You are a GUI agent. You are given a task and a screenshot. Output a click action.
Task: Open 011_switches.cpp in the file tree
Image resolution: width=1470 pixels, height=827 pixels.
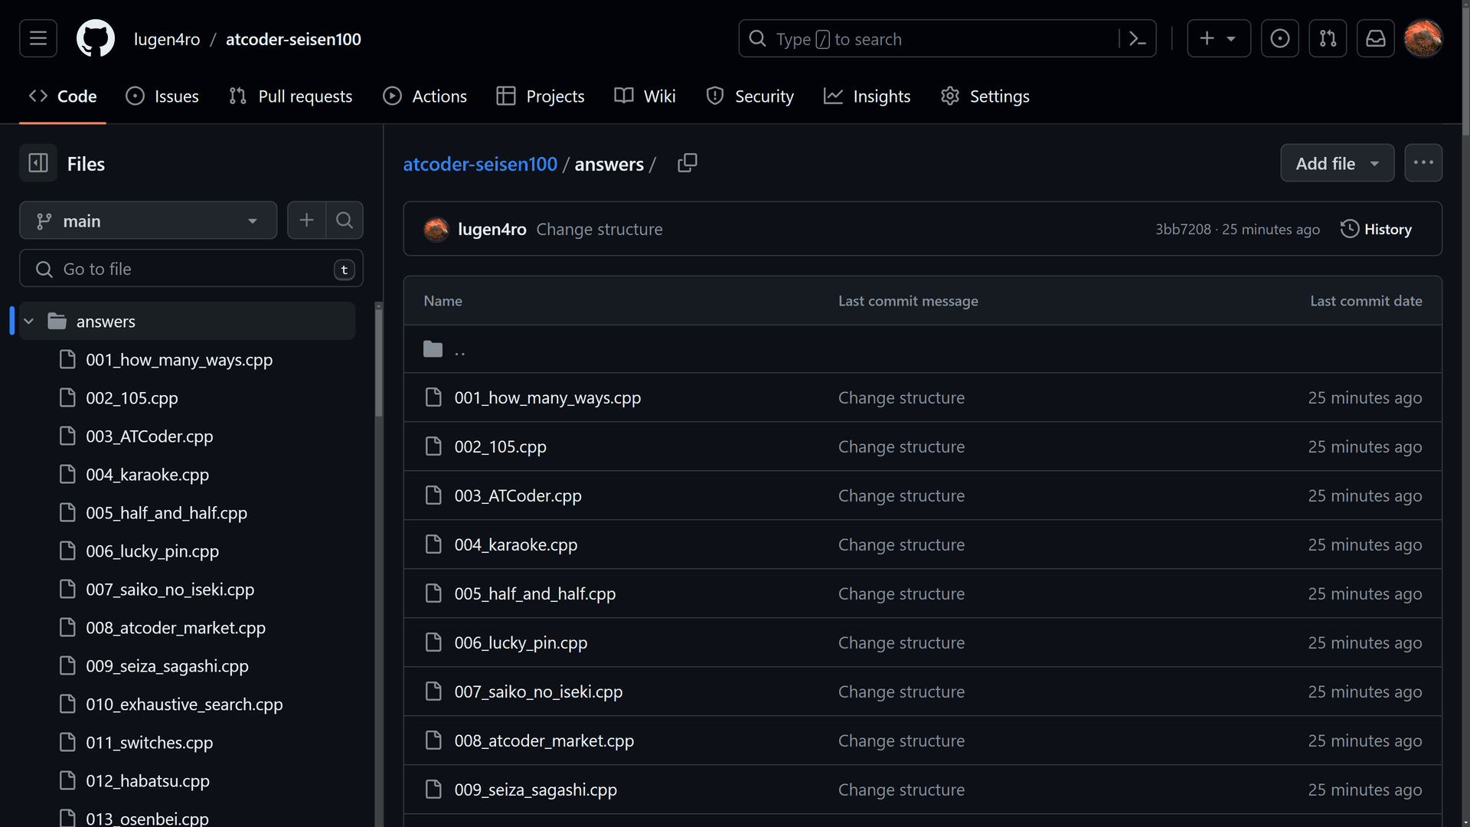[149, 743]
